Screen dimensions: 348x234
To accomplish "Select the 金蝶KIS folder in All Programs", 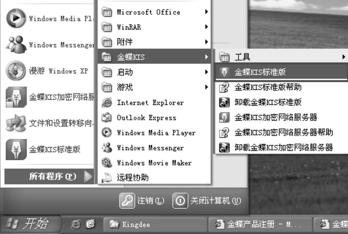I will [x=154, y=57].
